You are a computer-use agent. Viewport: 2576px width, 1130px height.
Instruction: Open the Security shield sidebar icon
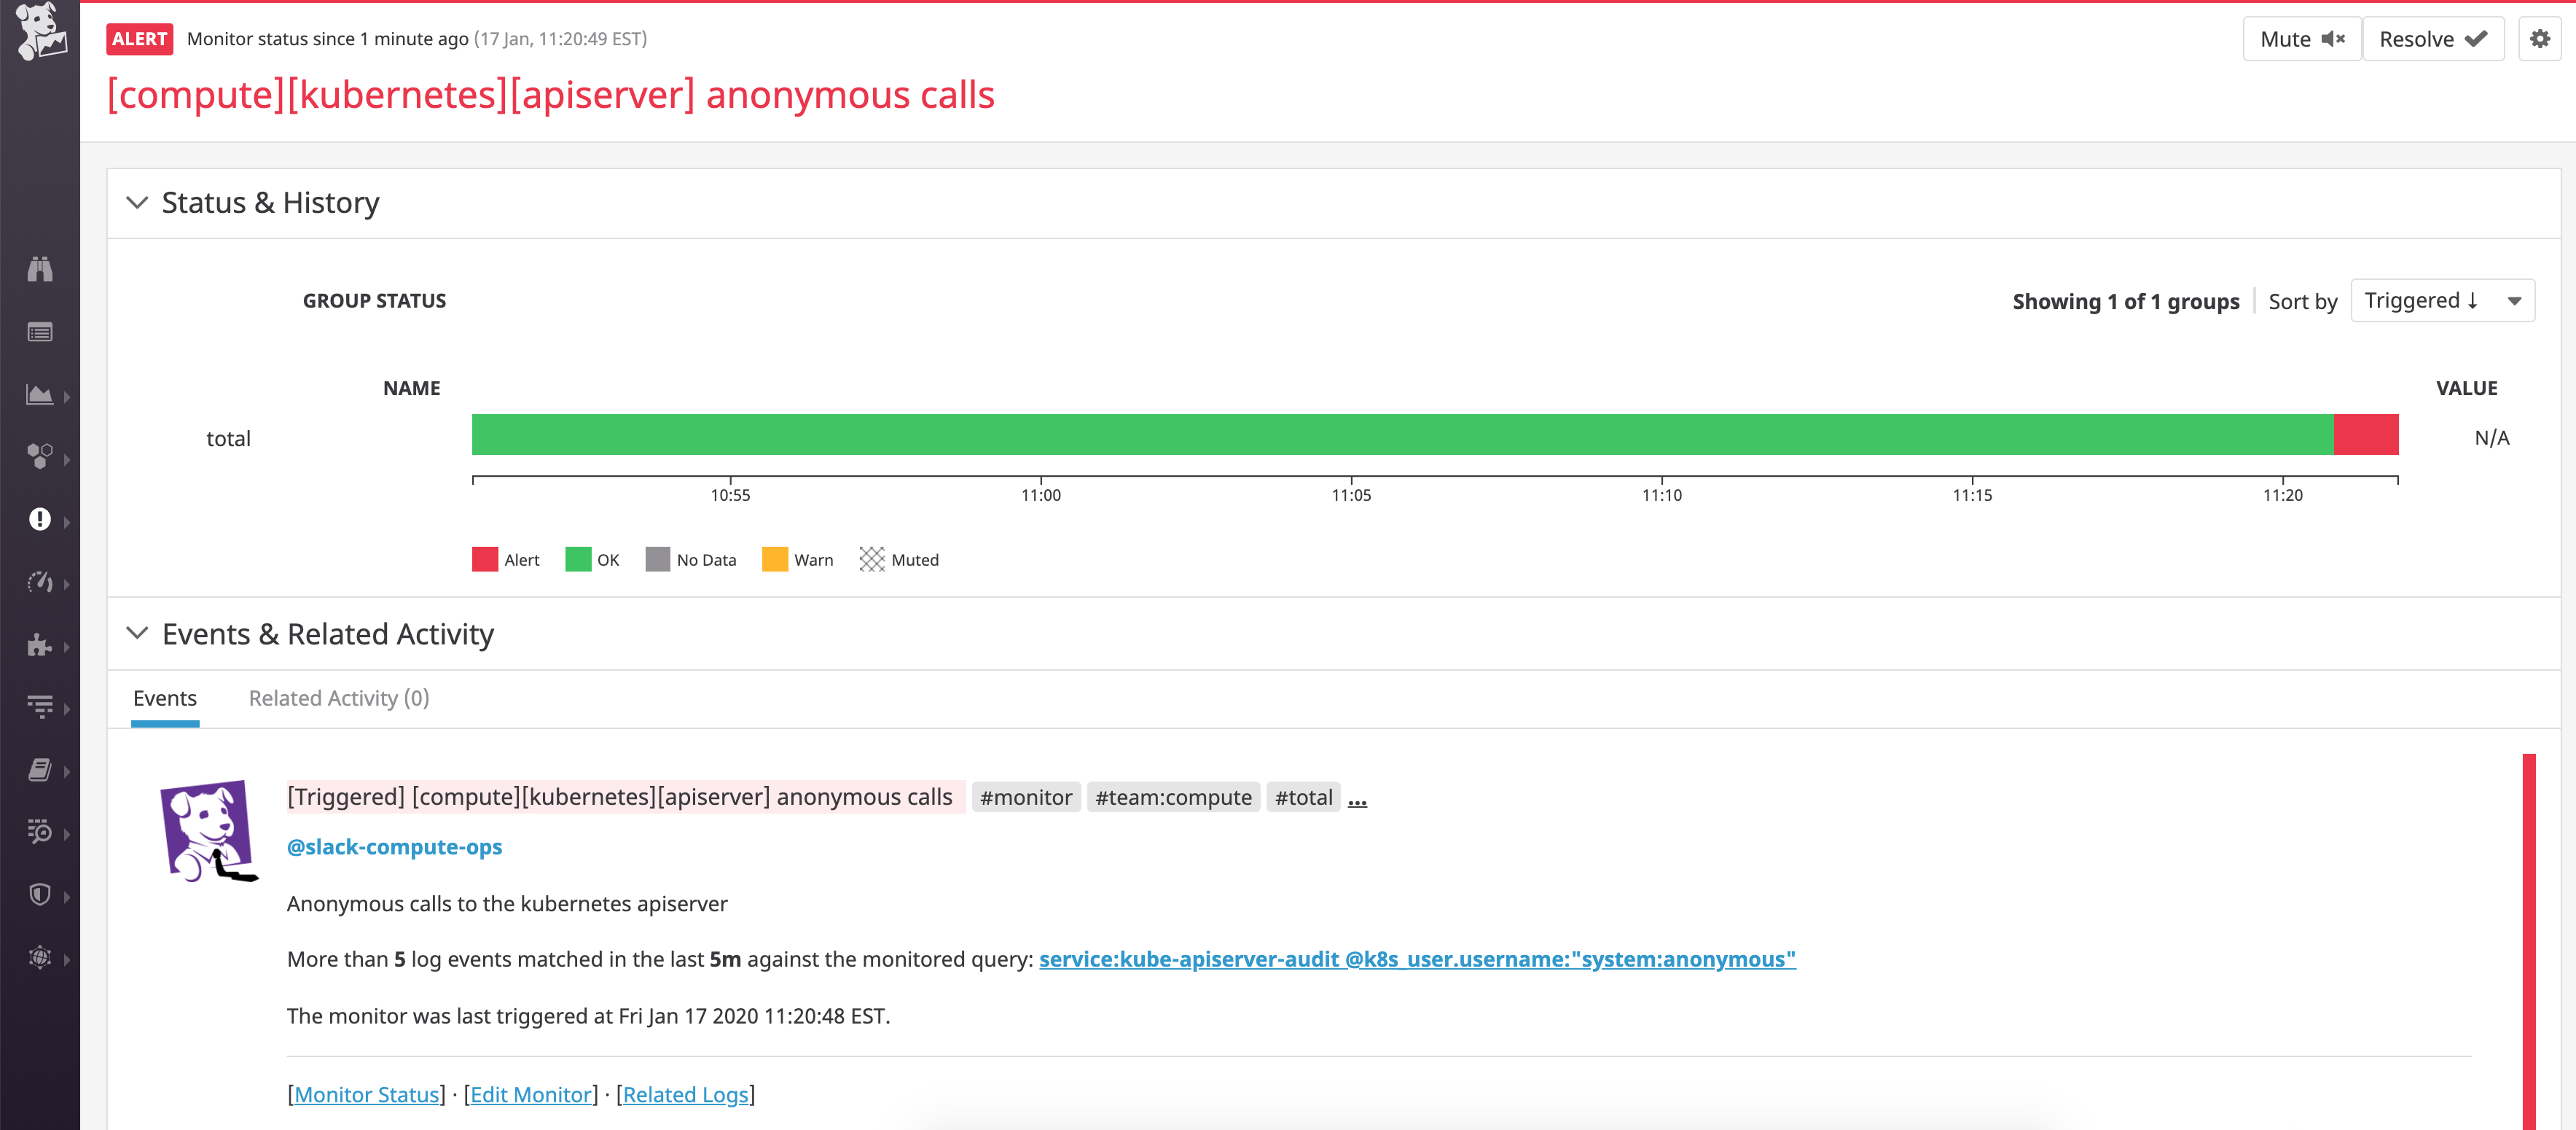coord(40,895)
